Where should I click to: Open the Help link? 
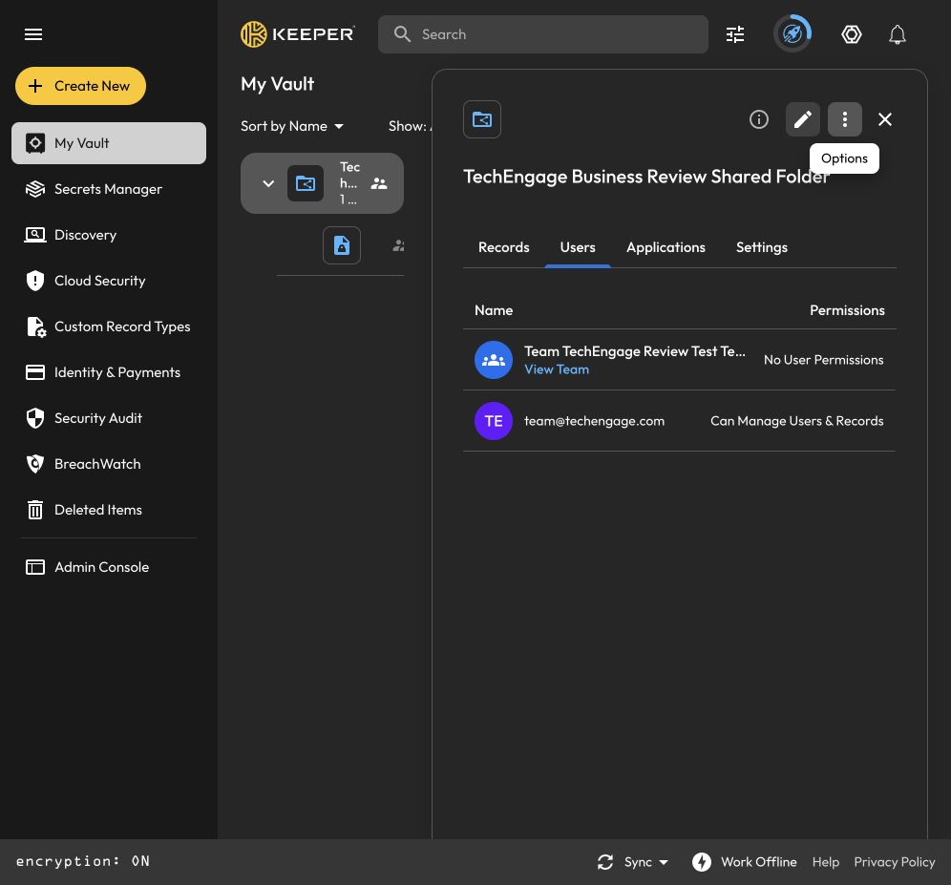point(826,862)
